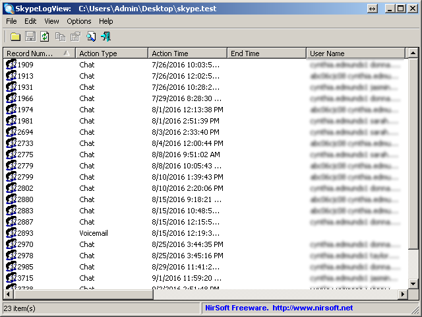
Task: Select record number 2970
Action: pyautogui.click(x=25, y=244)
